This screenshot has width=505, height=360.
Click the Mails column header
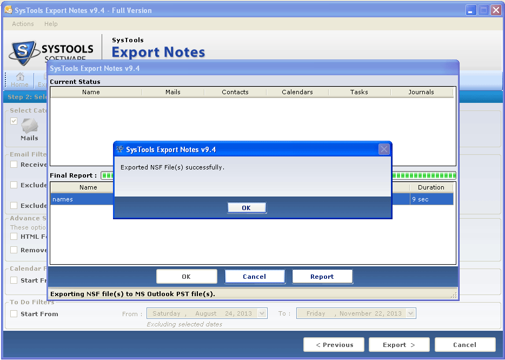pos(173,92)
